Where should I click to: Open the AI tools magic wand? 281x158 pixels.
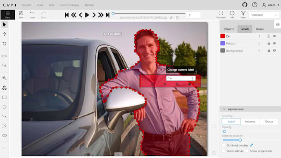5,78
